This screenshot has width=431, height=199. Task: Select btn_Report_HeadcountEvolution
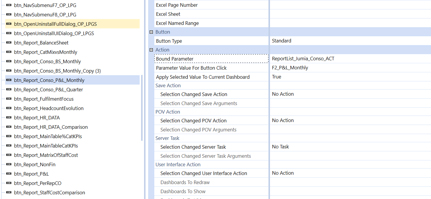(x=49, y=108)
